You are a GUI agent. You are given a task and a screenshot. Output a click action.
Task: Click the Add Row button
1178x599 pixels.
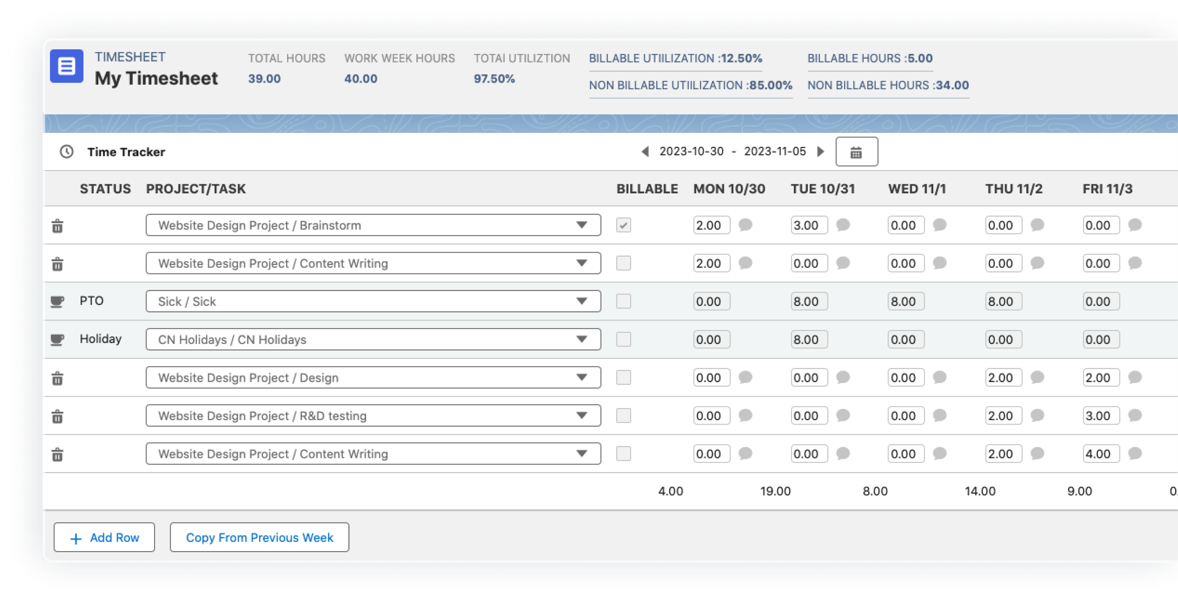tap(104, 537)
